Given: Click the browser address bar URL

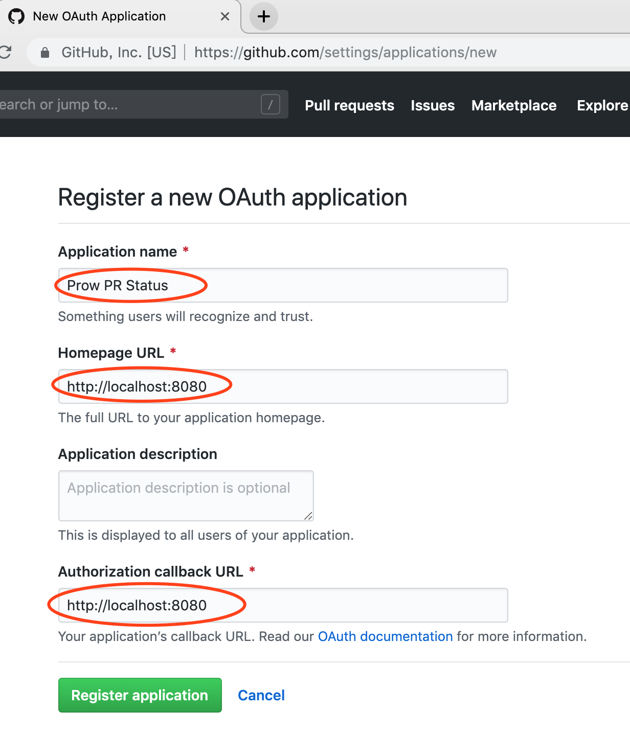Looking at the screenshot, I should coord(345,53).
